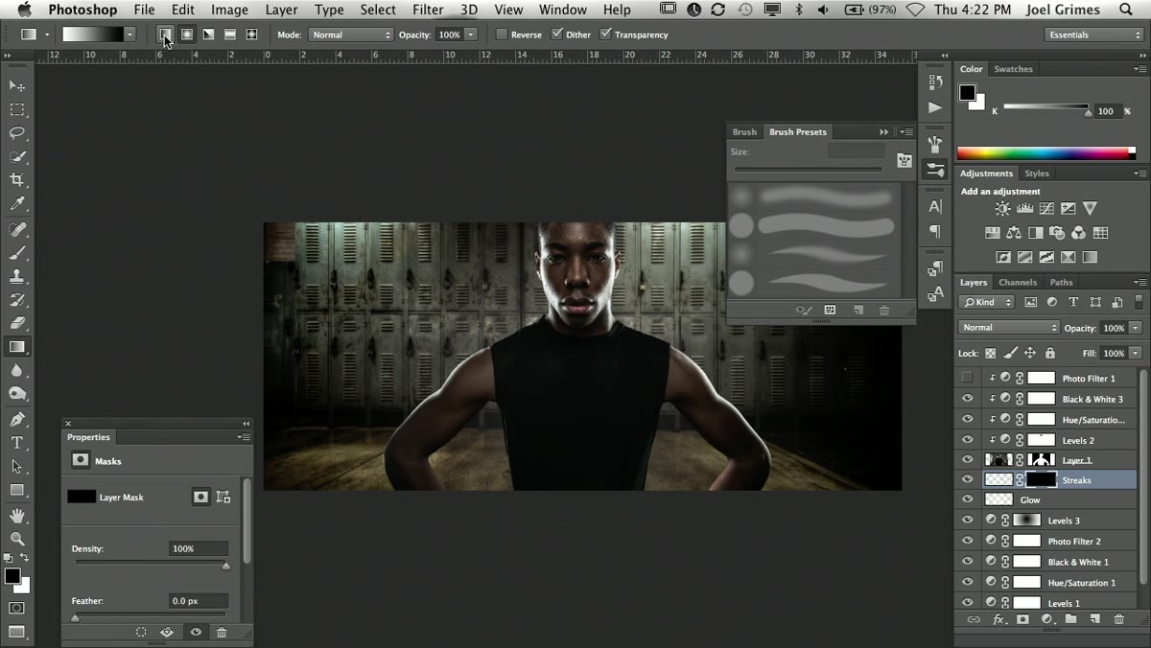Add a Curves adjustment from Adjustments panel

pos(1046,208)
